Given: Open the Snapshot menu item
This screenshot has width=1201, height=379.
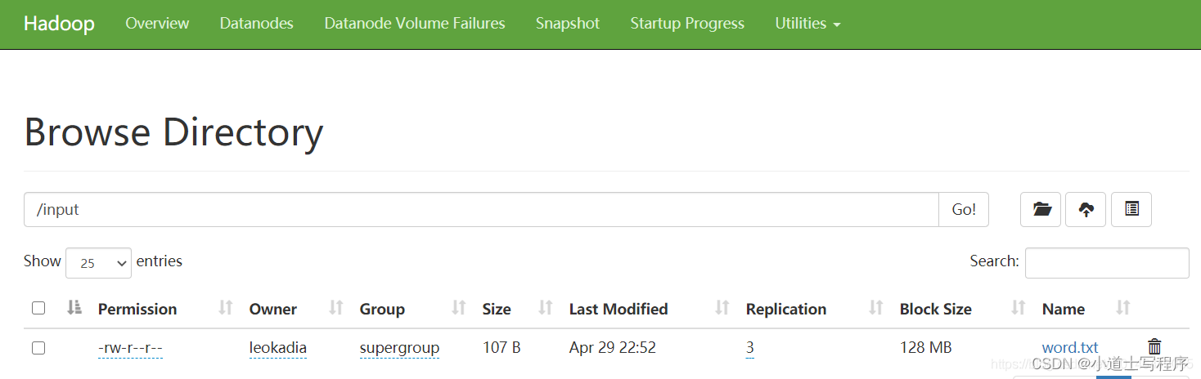Looking at the screenshot, I should (x=568, y=24).
